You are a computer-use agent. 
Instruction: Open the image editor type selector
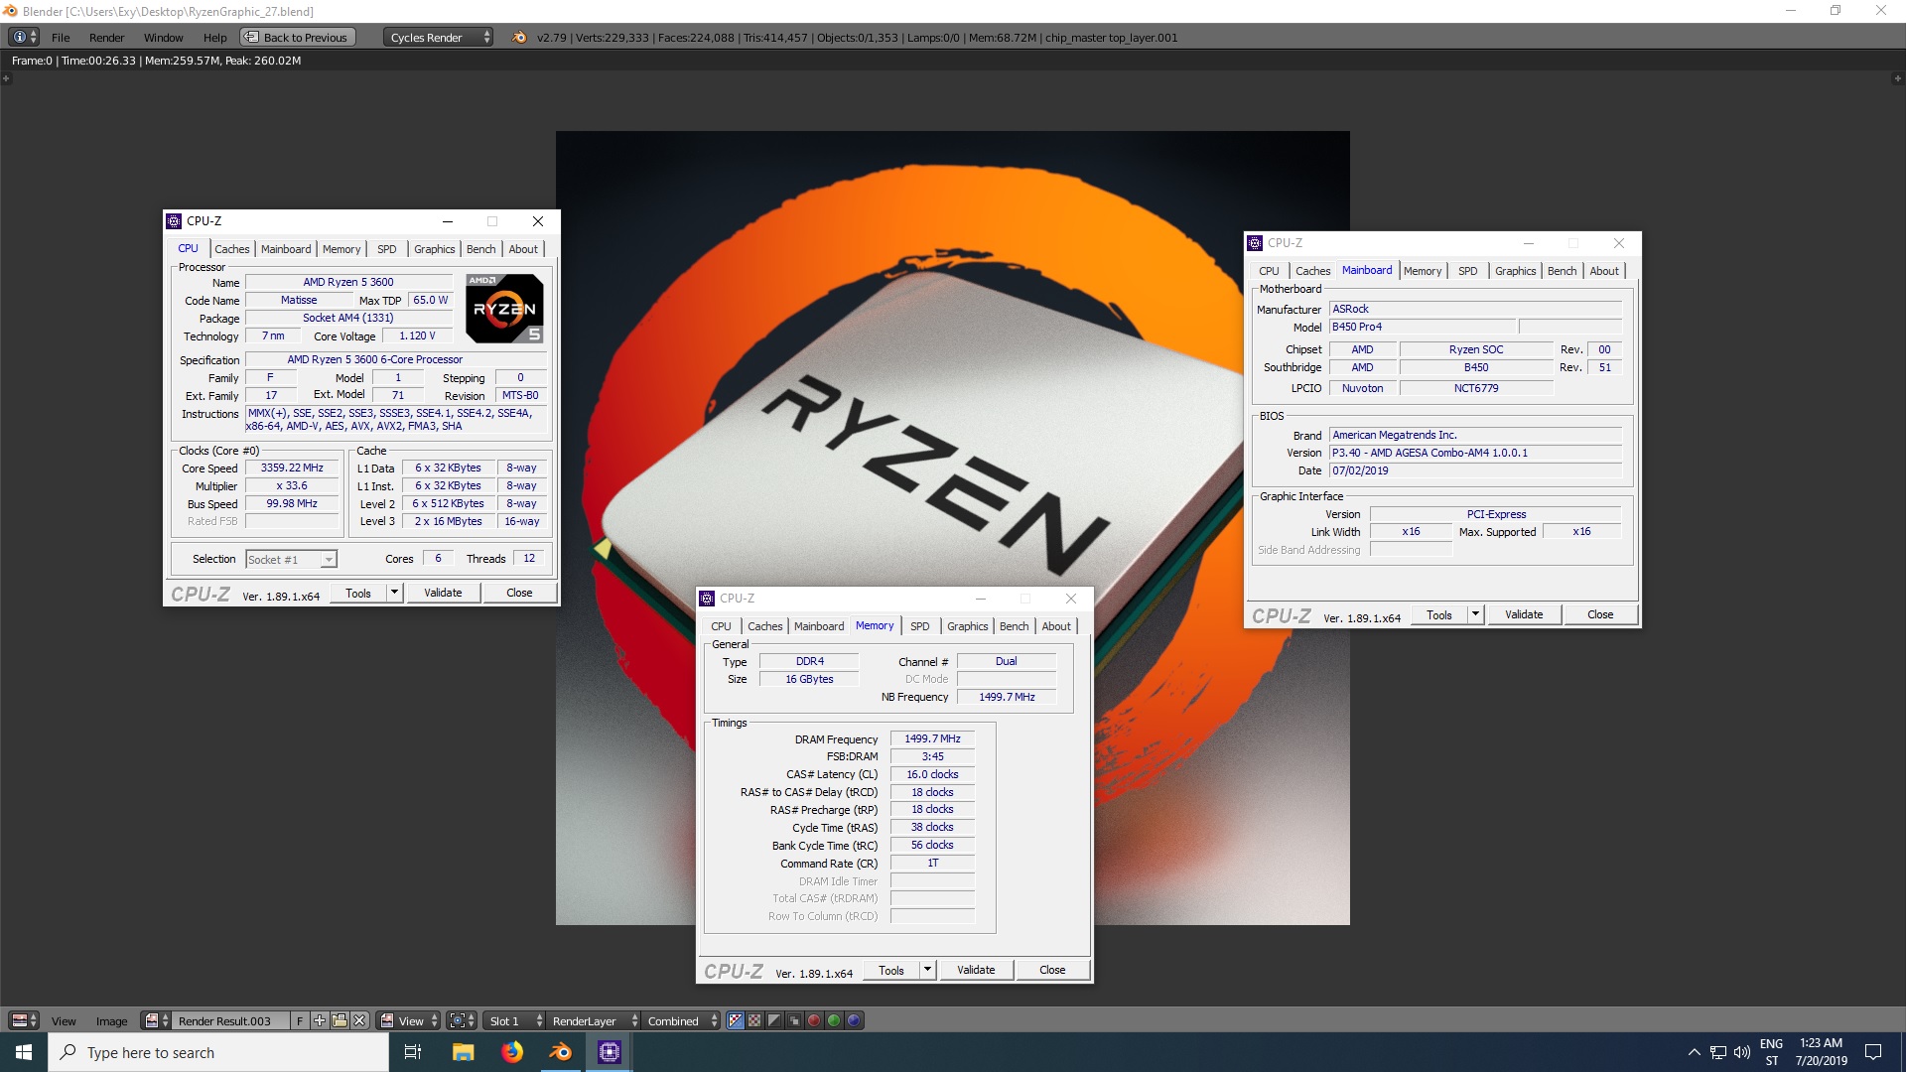click(x=24, y=1020)
